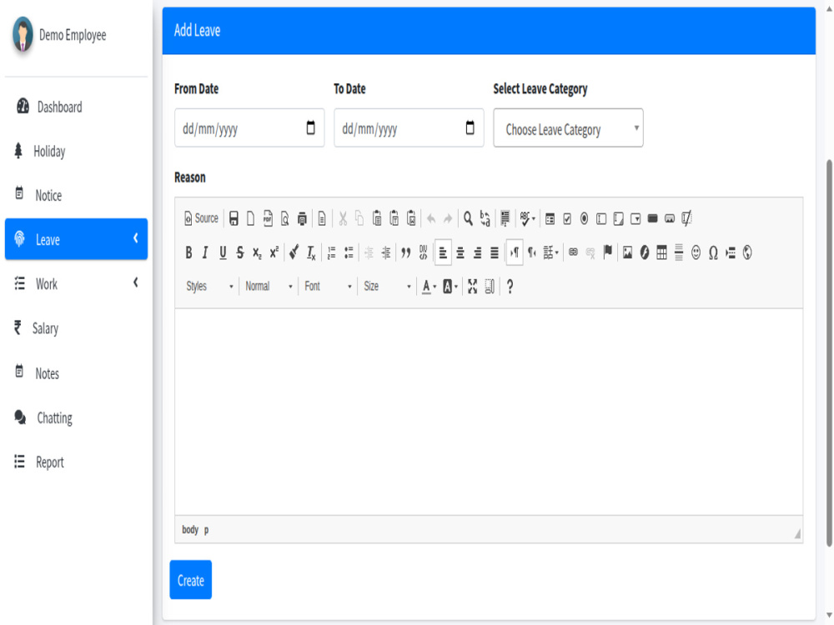
Task: Open the To Date calendar picker icon
Action: (470, 127)
